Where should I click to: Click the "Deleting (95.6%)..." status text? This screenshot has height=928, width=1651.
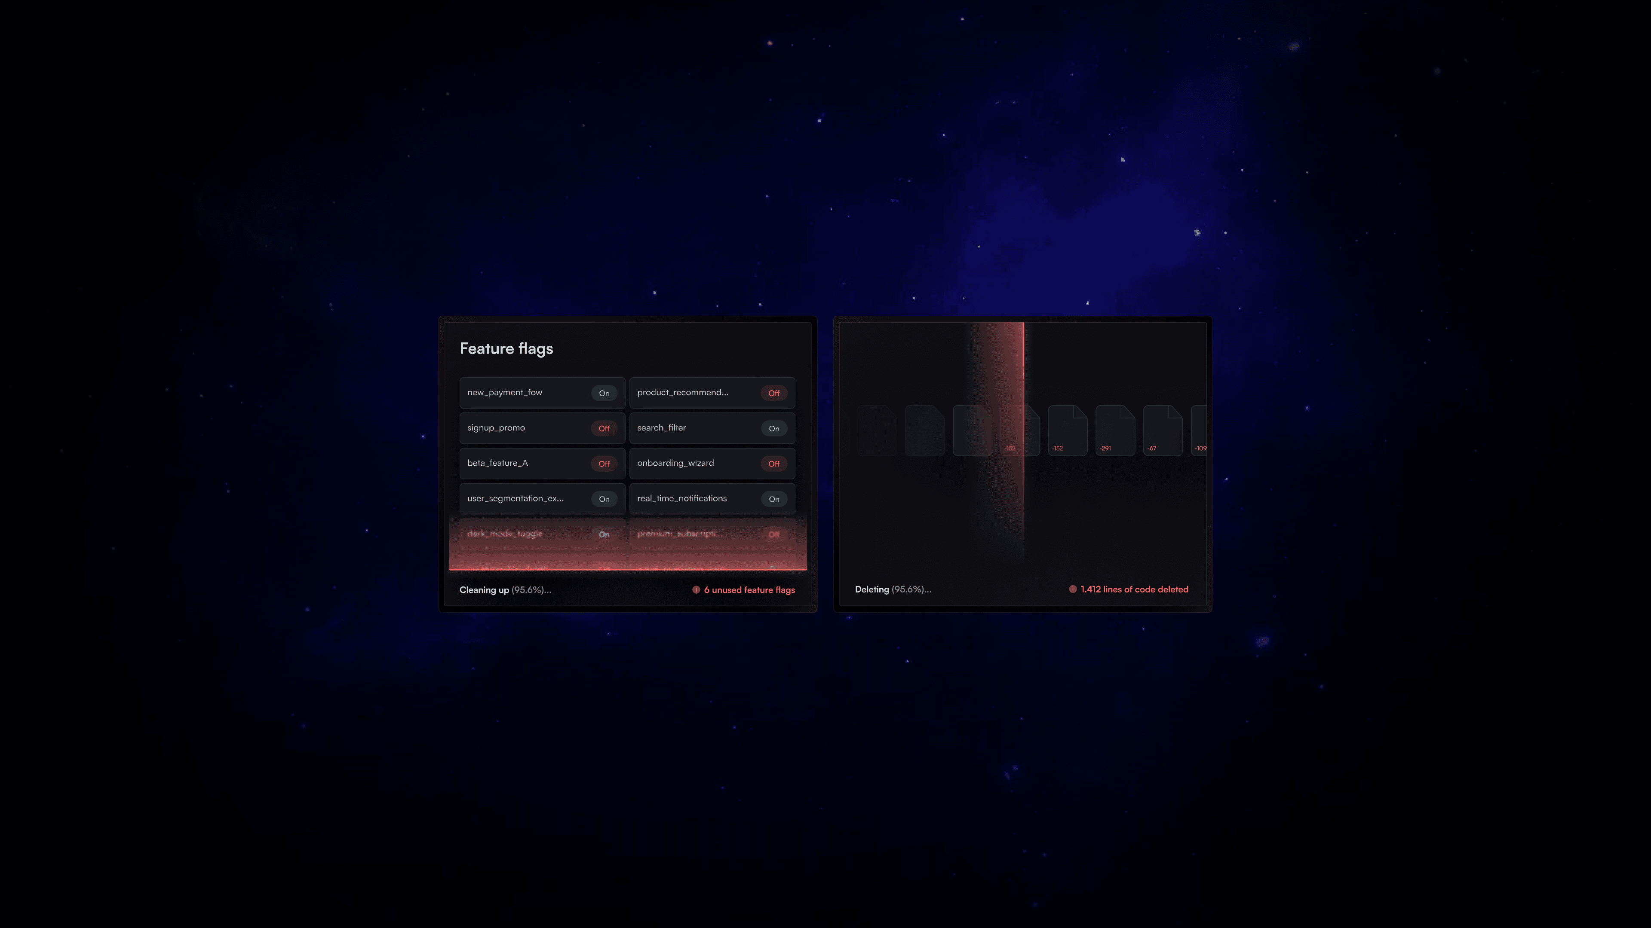point(893,589)
